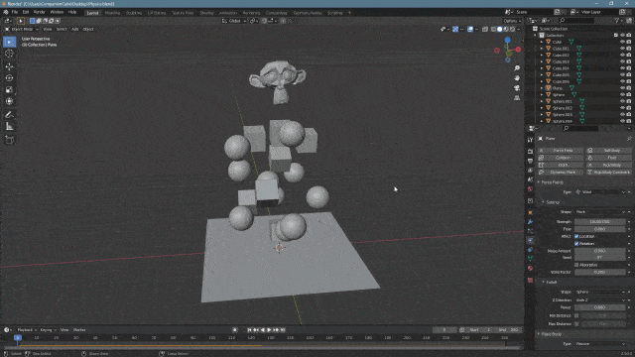Open the Edit menu
This screenshot has height=357, width=635.
point(26,12)
